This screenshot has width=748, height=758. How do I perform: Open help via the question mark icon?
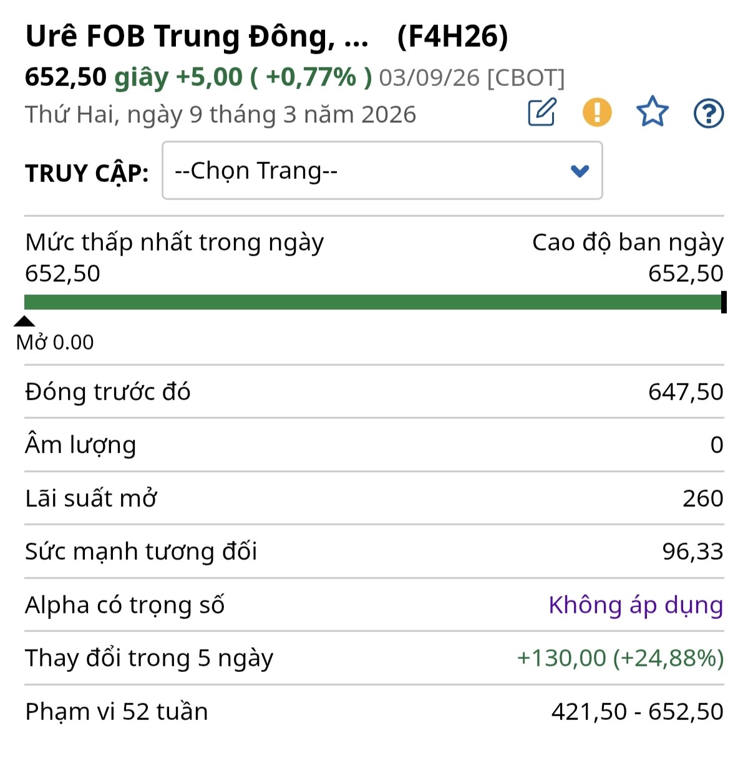[709, 113]
